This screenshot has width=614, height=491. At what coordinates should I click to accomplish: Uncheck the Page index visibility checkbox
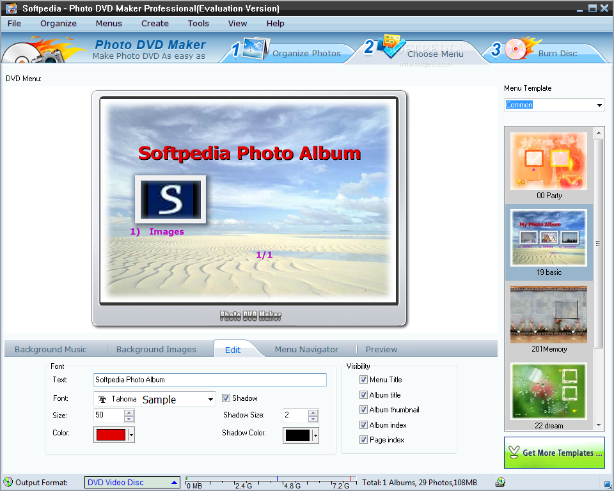(363, 440)
